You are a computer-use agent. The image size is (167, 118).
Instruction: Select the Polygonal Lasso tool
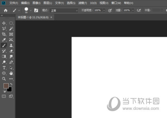(x=4, y=29)
